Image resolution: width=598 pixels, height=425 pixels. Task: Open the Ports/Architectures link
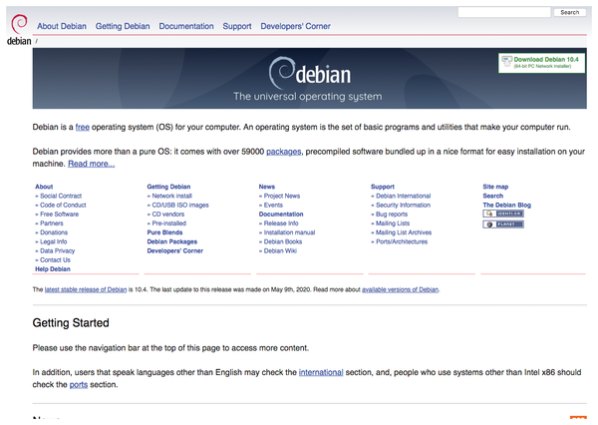(402, 241)
